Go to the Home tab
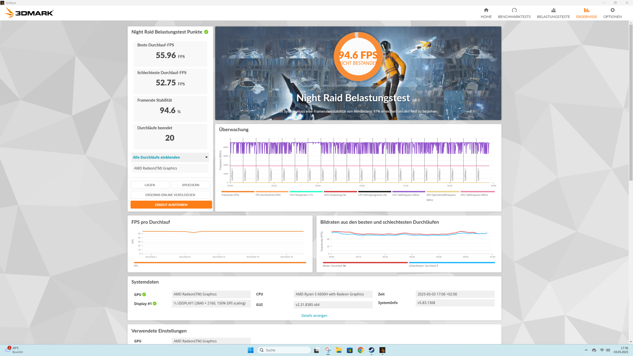The height and width of the screenshot is (356, 633). tap(486, 13)
